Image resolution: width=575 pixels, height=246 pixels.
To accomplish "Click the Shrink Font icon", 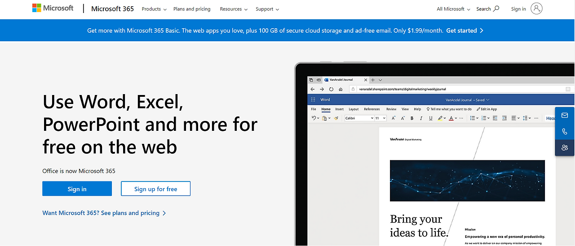I will (x=402, y=118).
